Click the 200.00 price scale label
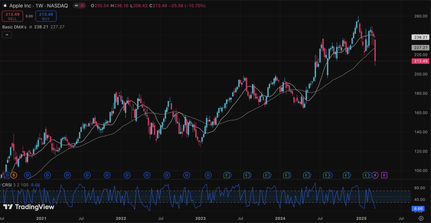This screenshot has width=431, height=223. click(x=420, y=74)
